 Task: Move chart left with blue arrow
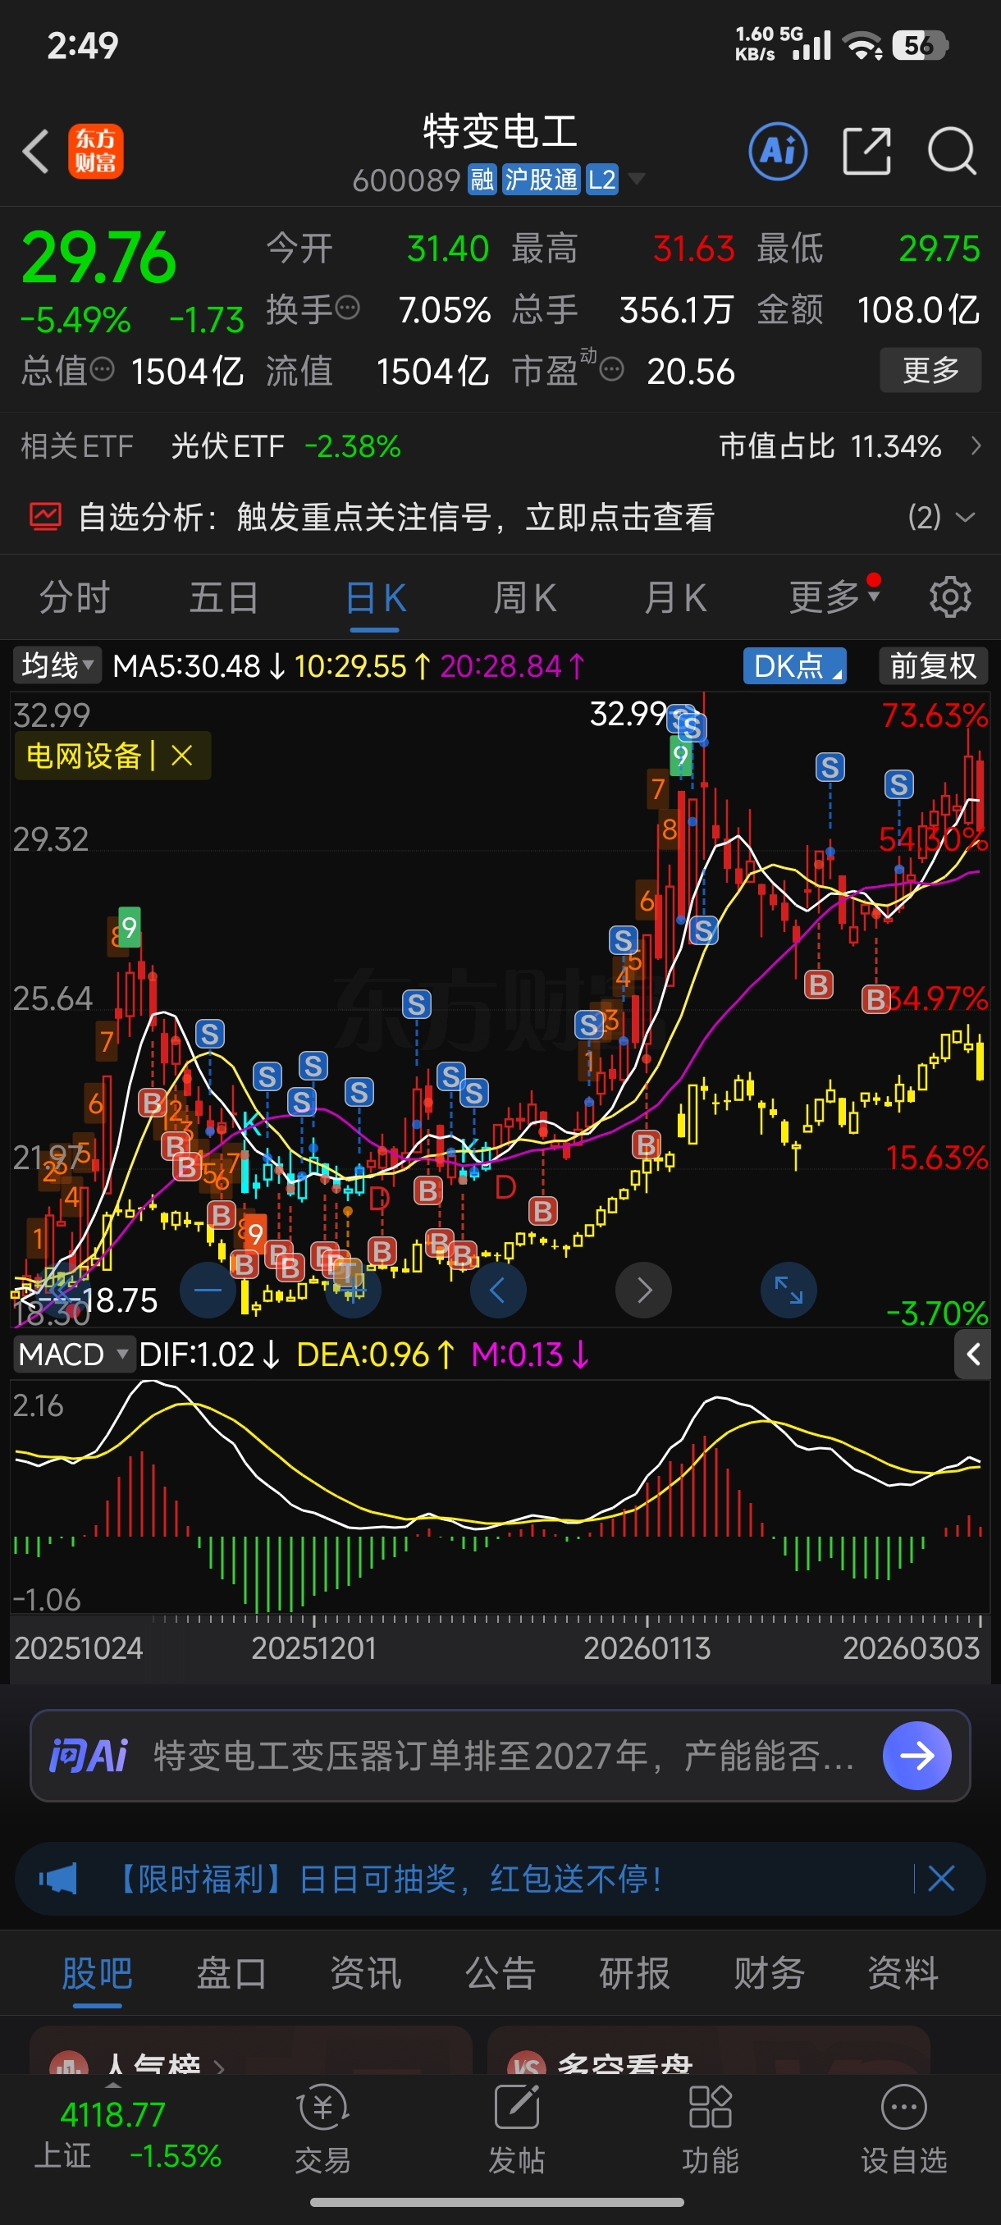(498, 1290)
